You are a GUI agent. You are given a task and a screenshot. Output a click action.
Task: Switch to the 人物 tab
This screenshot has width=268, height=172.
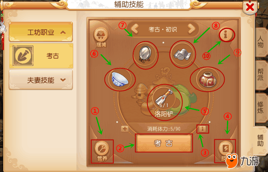pos(261,42)
